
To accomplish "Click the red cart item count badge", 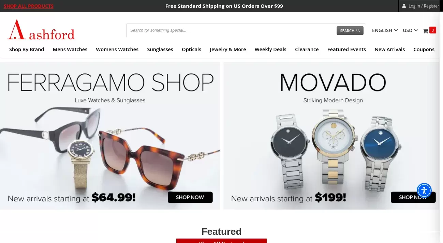I will (432, 30).
